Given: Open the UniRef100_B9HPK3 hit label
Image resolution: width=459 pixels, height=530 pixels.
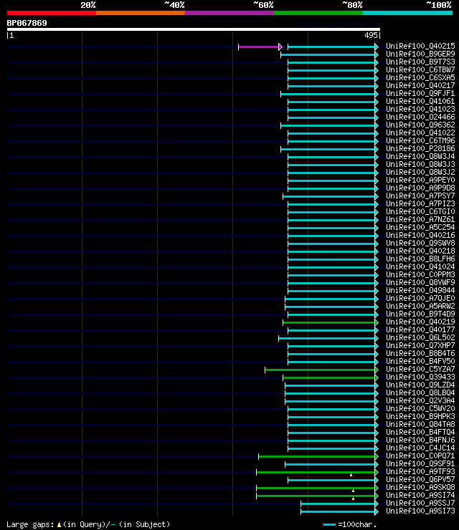Looking at the screenshot, I should tap(420, 416).
